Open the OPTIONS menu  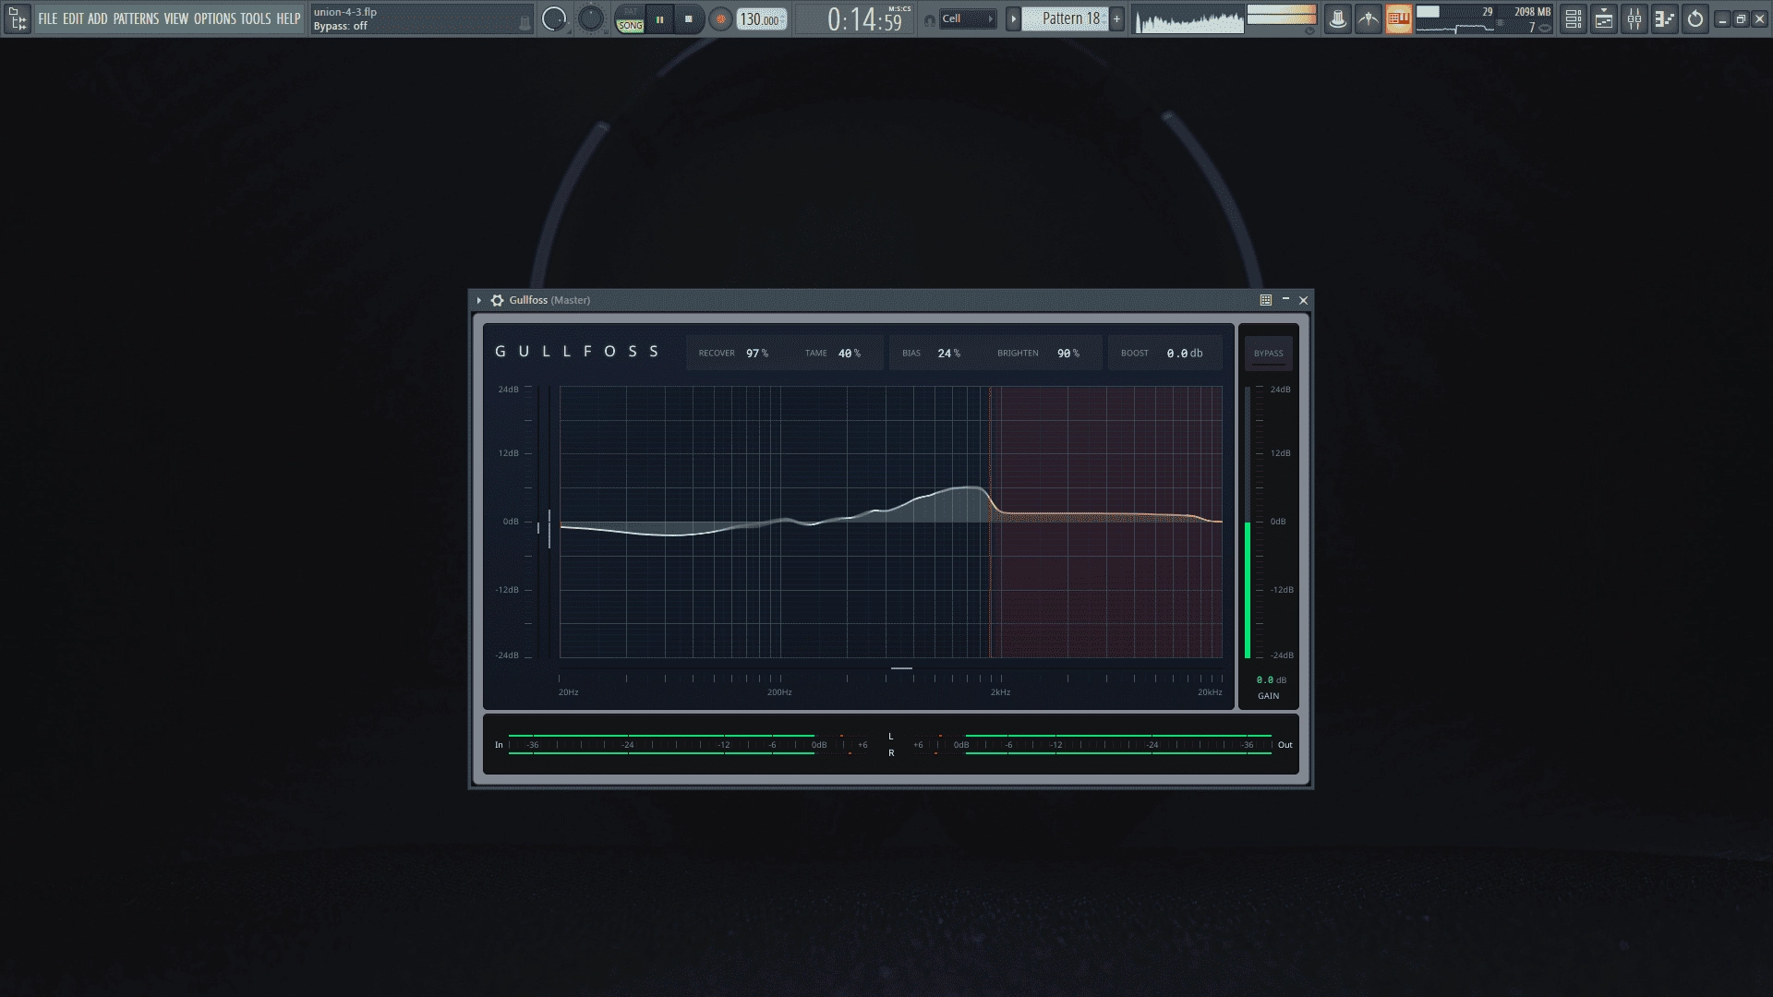(215, 18)
